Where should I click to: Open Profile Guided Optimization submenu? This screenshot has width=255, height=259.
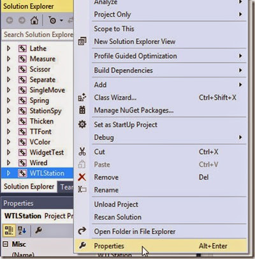tap(161, 56)
